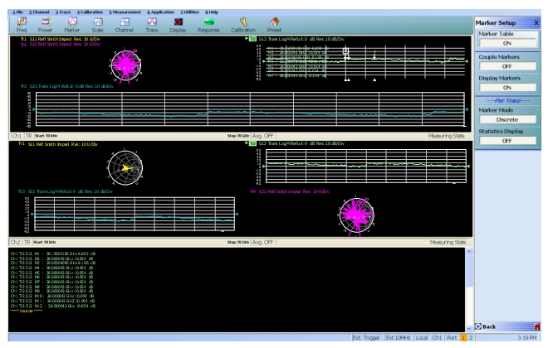Viewport: 548px width, 348px height.
Task: Select port 2 indicator in status bar
Action: pyautogui.click(x=471, y=337)
